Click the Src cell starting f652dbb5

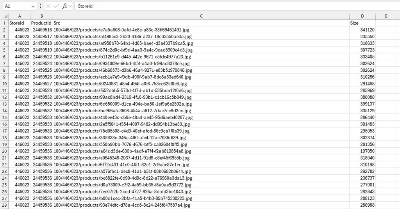pos(201,90)
